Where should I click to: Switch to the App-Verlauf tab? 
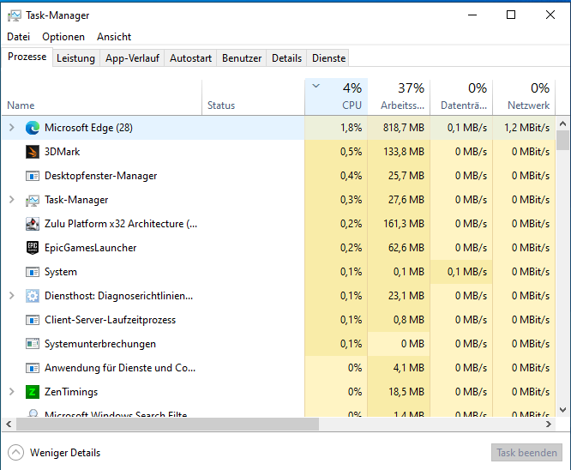(x=132, y=58)
